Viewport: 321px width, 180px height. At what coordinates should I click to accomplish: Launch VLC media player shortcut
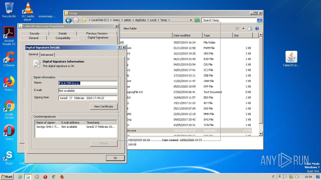[x=28, y=11]
